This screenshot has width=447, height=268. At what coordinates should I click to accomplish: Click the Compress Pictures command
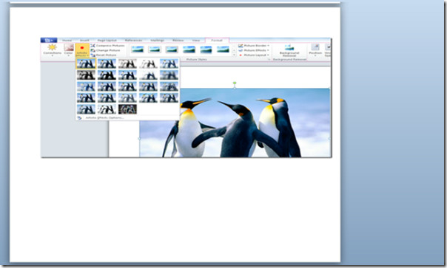(x=107, y=46)
